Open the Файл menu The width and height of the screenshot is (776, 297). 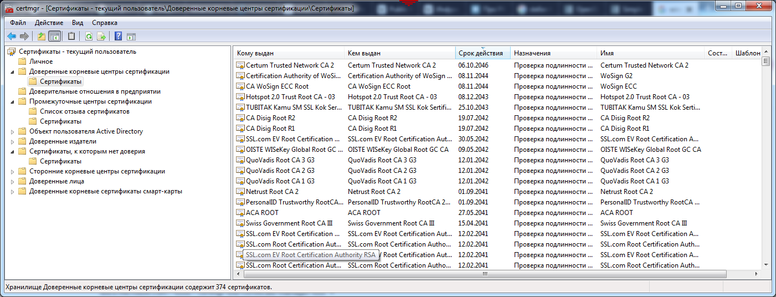pos(18,23)
